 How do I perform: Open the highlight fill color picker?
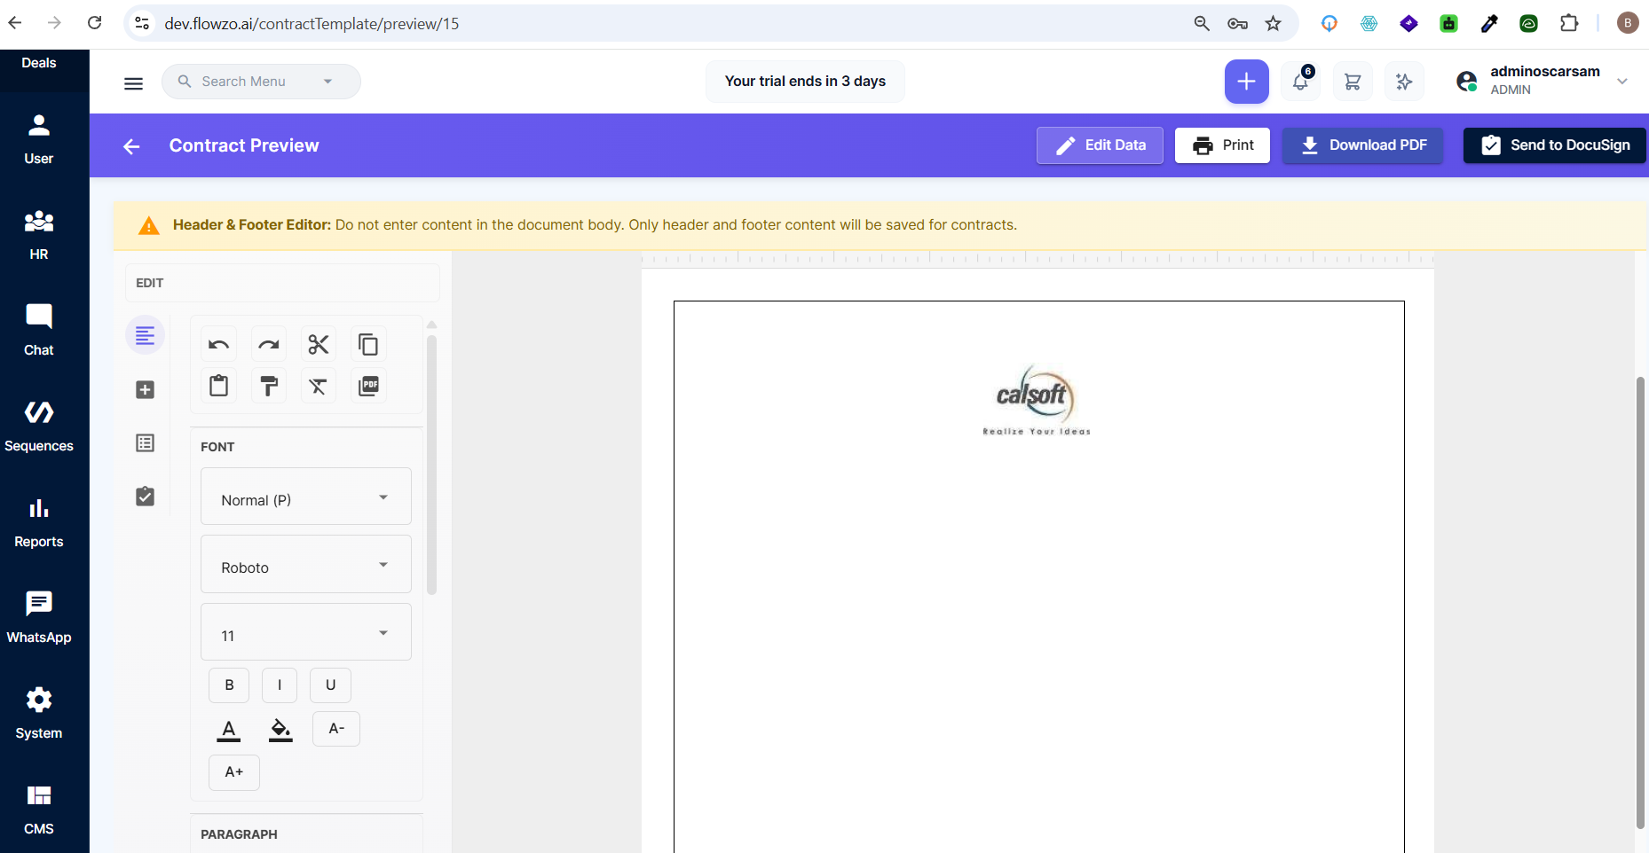pos(280,730)
